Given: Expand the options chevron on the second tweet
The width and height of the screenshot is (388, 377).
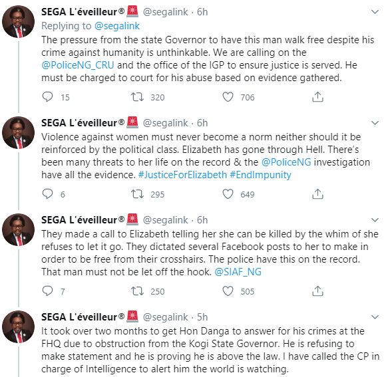Looking at the screenshot, I should [x=375, y=123].
